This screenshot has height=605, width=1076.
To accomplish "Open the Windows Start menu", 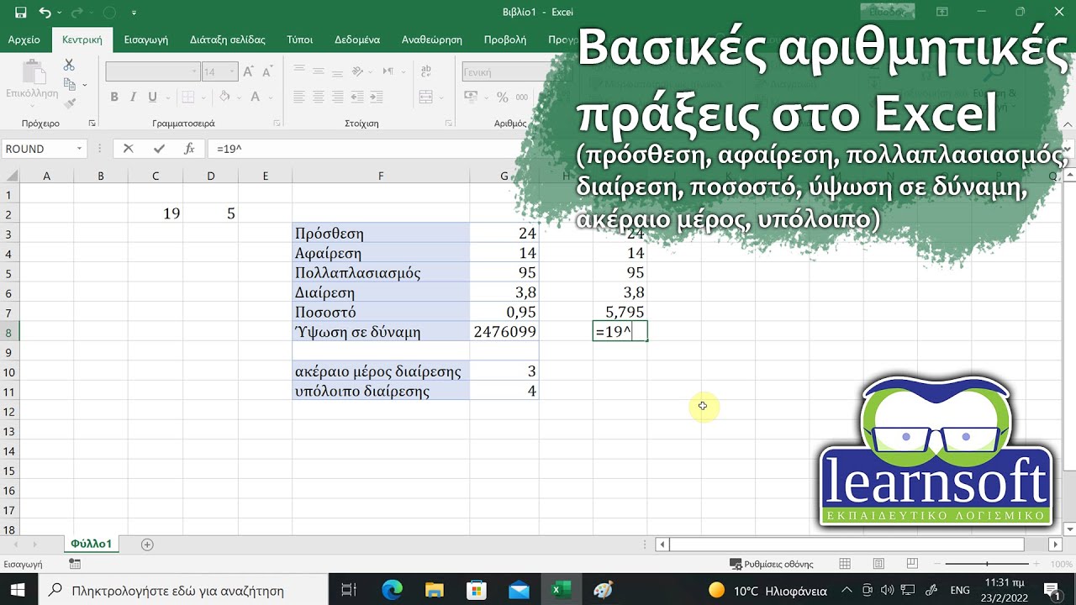I will (18, 590).
